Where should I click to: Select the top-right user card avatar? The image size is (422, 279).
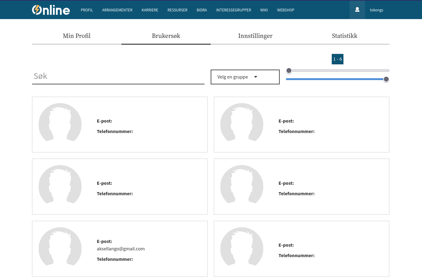(242, 123)
